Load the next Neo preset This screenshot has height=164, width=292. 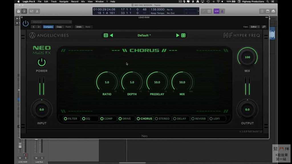click(x=177, y=35)
